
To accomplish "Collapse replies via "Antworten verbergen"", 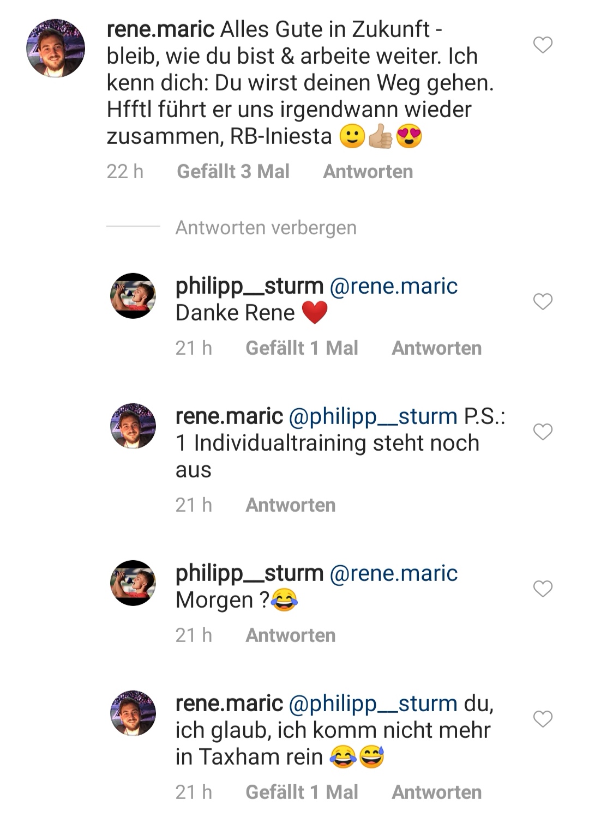I will [266, 228].
